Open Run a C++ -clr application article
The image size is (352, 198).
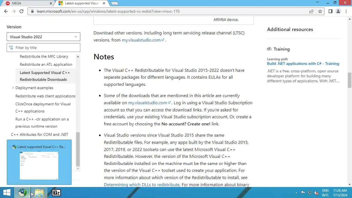point(42,123)
